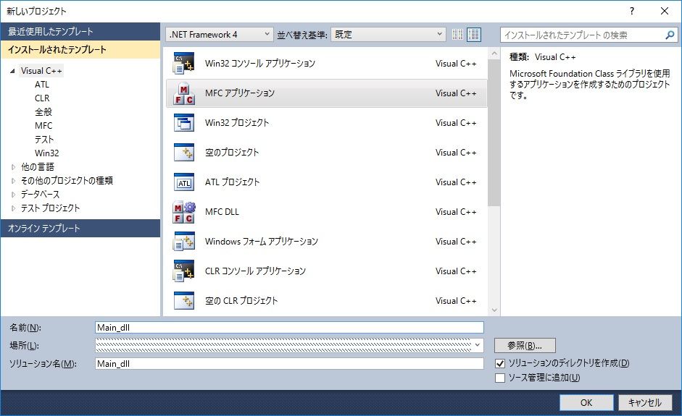Switch to medium icons list view
The image size is (682, 416).
(474, 34)
